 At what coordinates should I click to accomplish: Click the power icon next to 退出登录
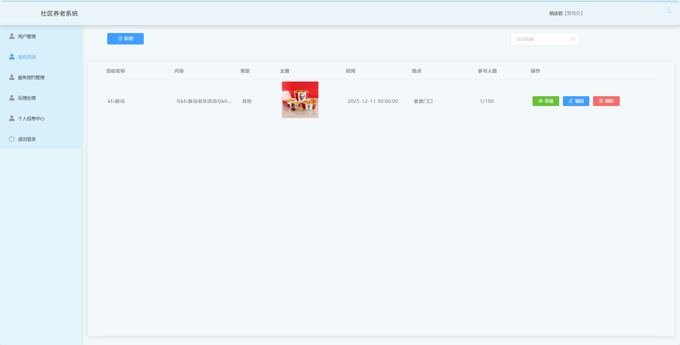11,139
